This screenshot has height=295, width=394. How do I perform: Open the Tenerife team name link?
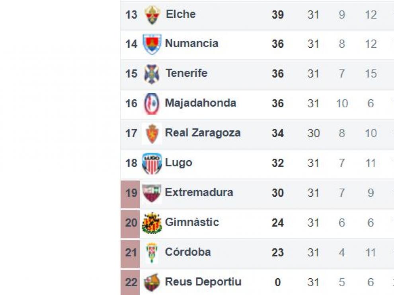coord(186,73)
